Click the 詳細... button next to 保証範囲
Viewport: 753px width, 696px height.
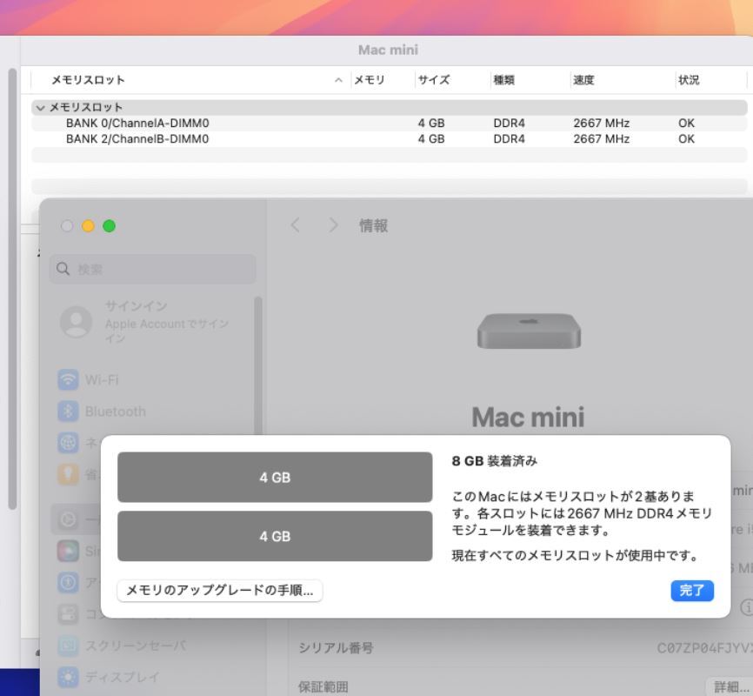point(729,686)
